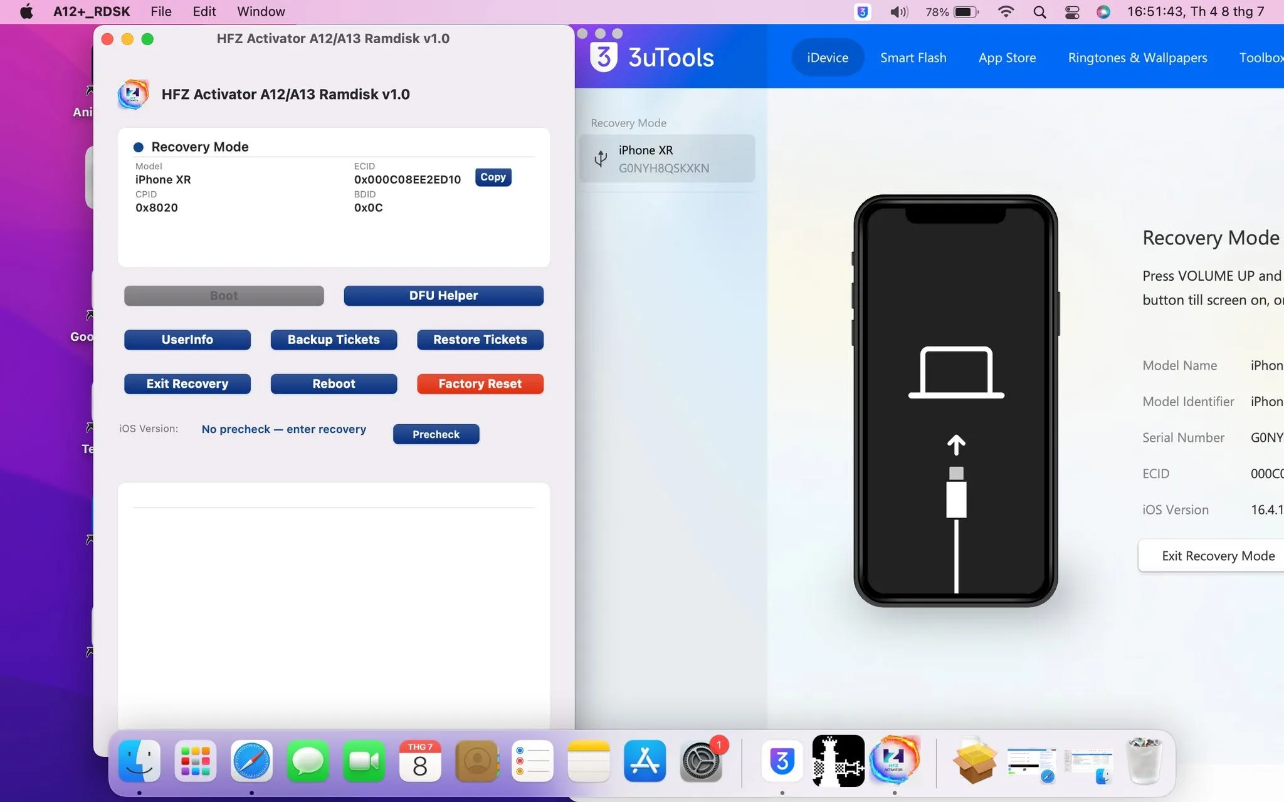The image size is (1284, 802).
Task: Open the Edit menu
Action: coord(204,11)
